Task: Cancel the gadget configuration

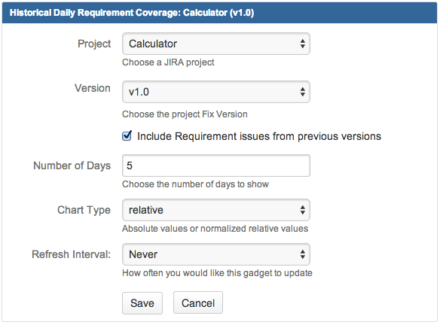Action: click(x=198, y=303)
